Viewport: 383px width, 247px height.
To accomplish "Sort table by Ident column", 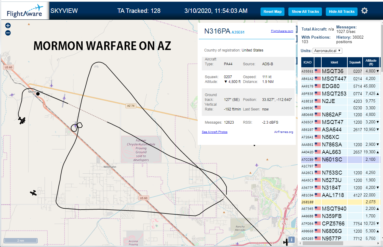I will (334, 62).
